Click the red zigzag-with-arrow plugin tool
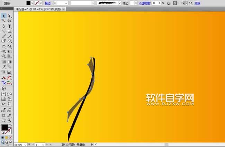 [3, 78]
